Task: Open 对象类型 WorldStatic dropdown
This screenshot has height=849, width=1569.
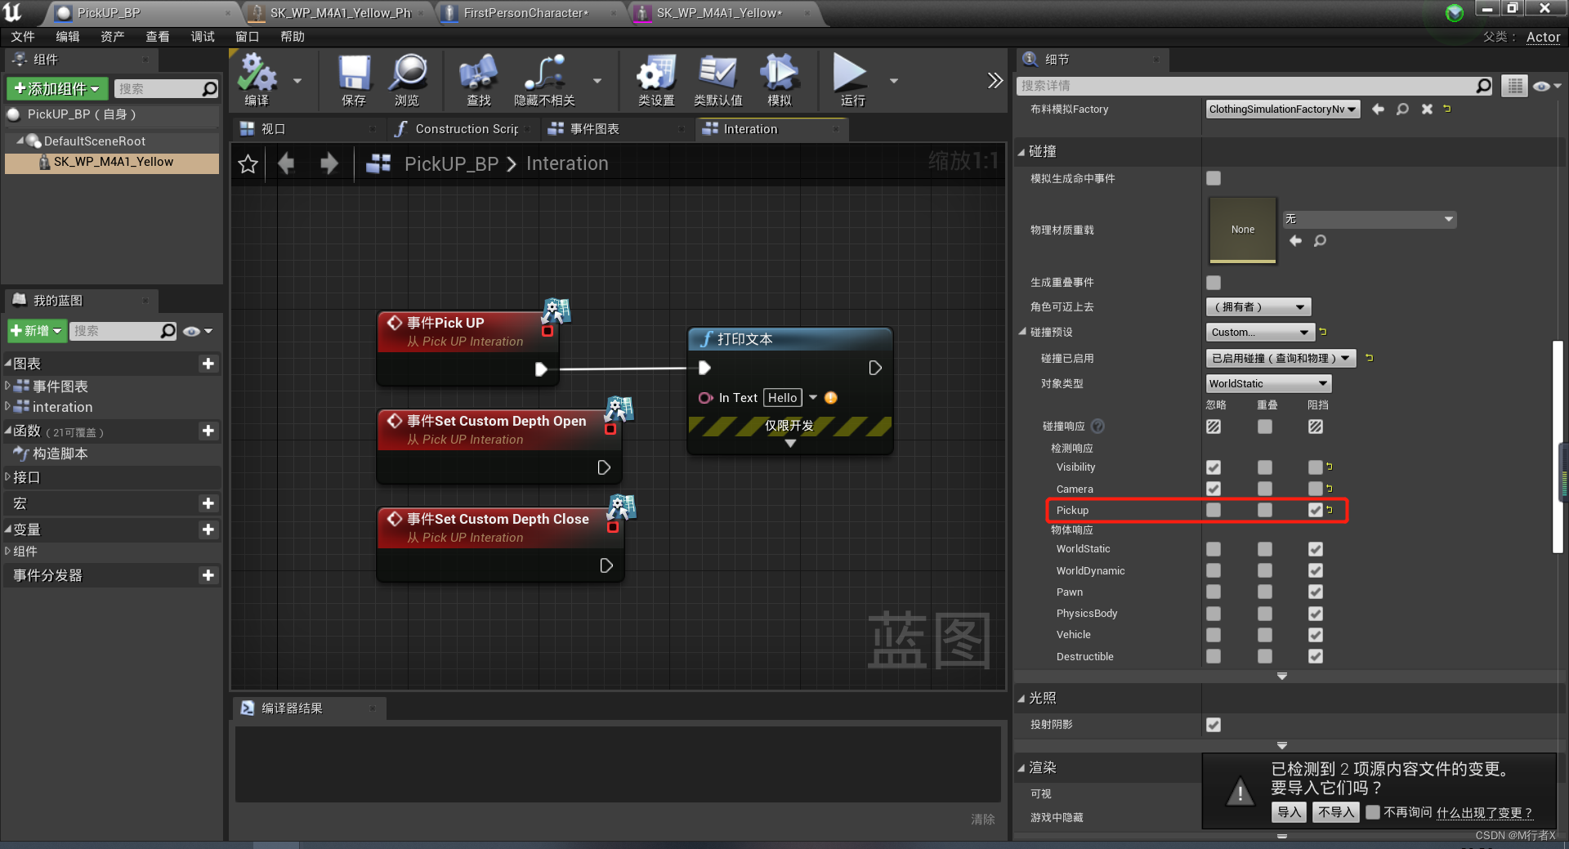Action: coord(1268,383)
